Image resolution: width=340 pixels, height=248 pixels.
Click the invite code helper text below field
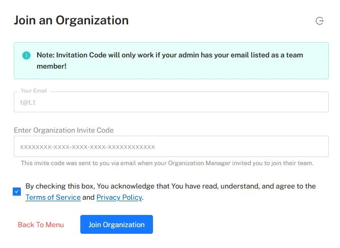coord(167,163)
